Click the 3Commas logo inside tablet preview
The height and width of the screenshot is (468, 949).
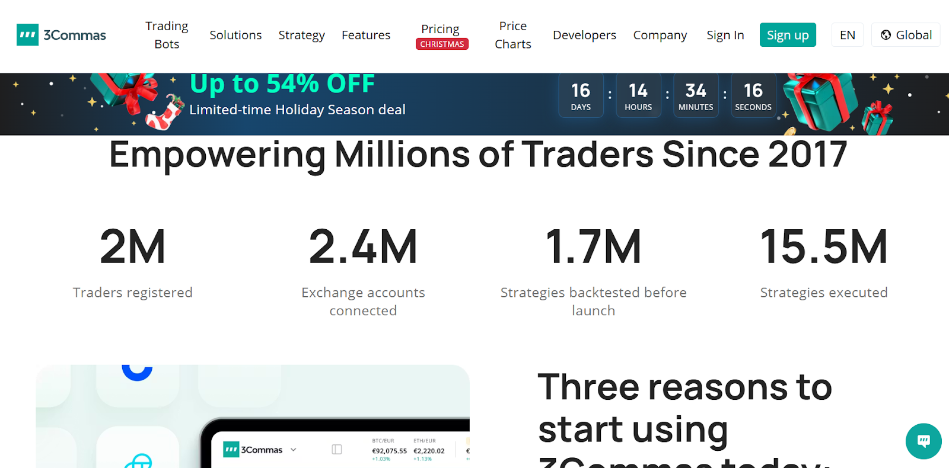point(253,450)
